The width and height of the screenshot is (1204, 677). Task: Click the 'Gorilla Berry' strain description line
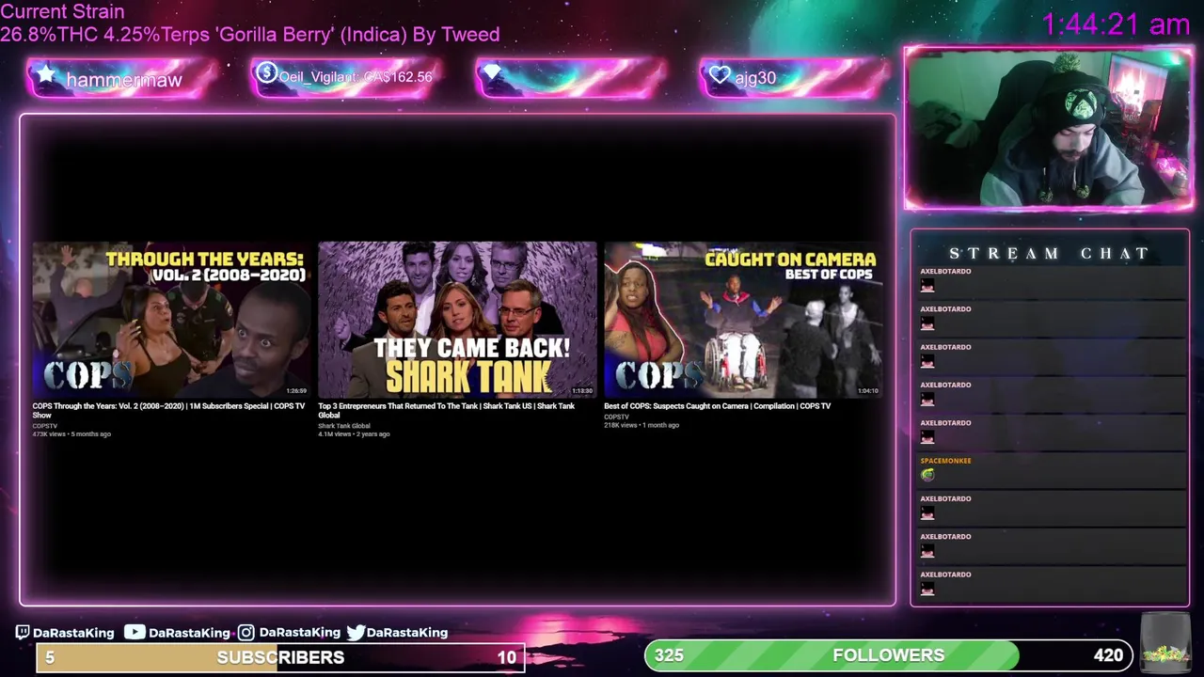tap(250, 35)
